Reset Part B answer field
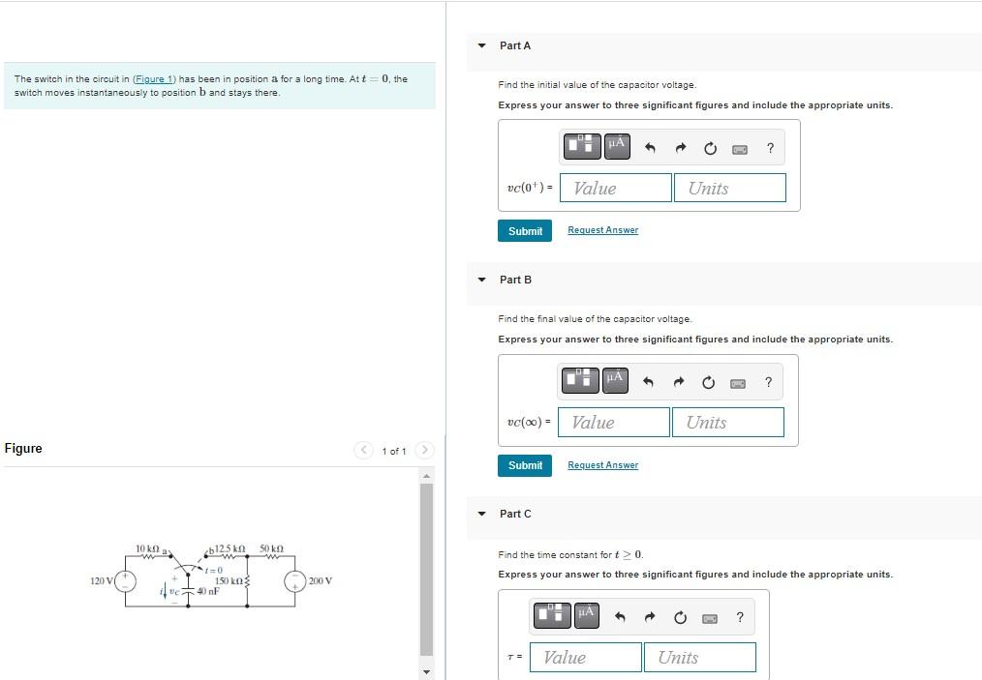The height and width of the screenshot is (680, 982). pos(708,382)
